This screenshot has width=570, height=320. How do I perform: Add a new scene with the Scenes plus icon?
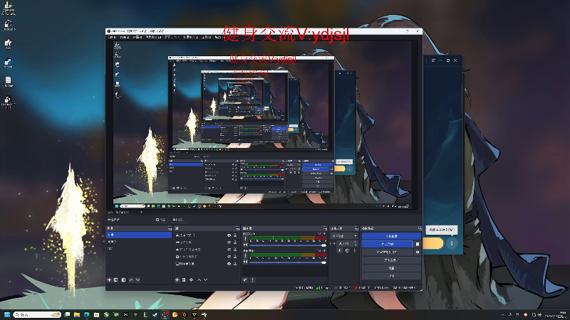click(109, 279)
